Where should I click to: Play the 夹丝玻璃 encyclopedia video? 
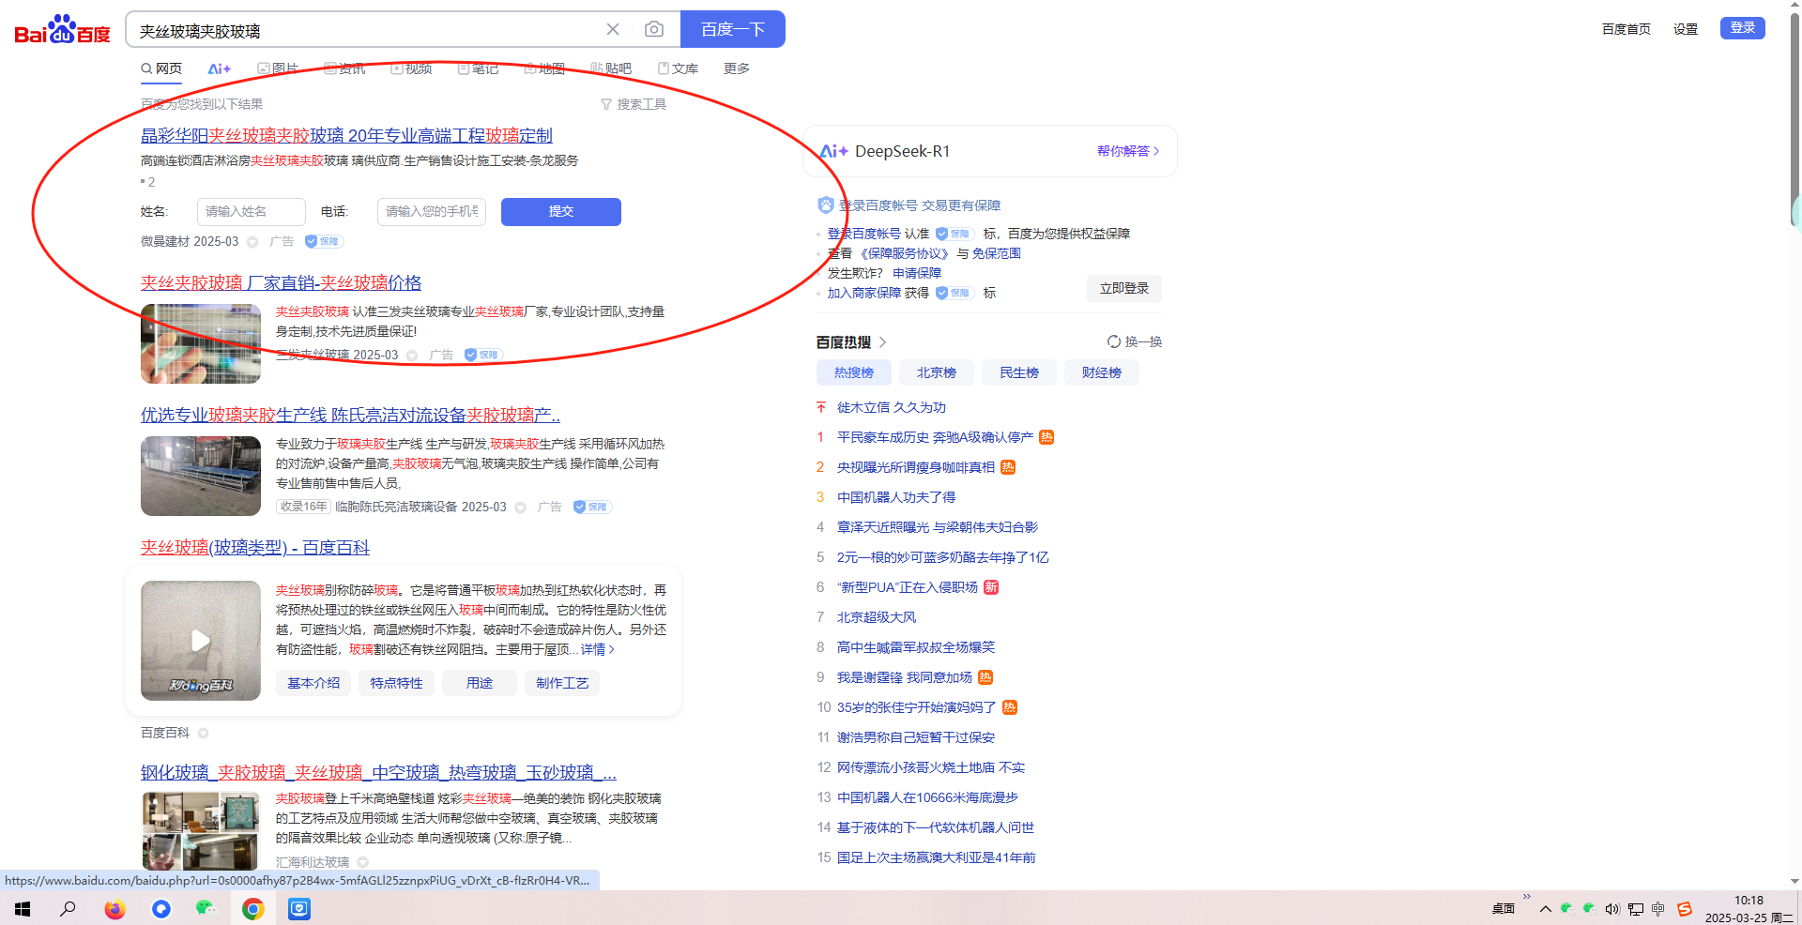(201, 641)
